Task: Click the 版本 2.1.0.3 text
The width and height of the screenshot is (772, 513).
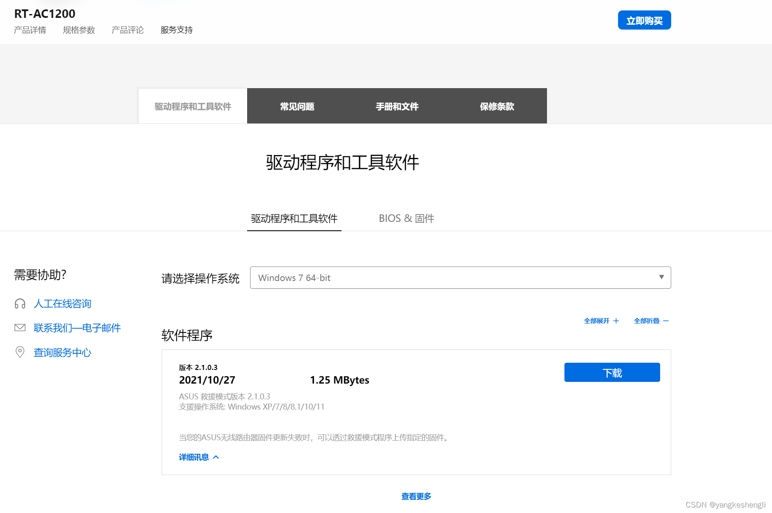Action: 198,367
